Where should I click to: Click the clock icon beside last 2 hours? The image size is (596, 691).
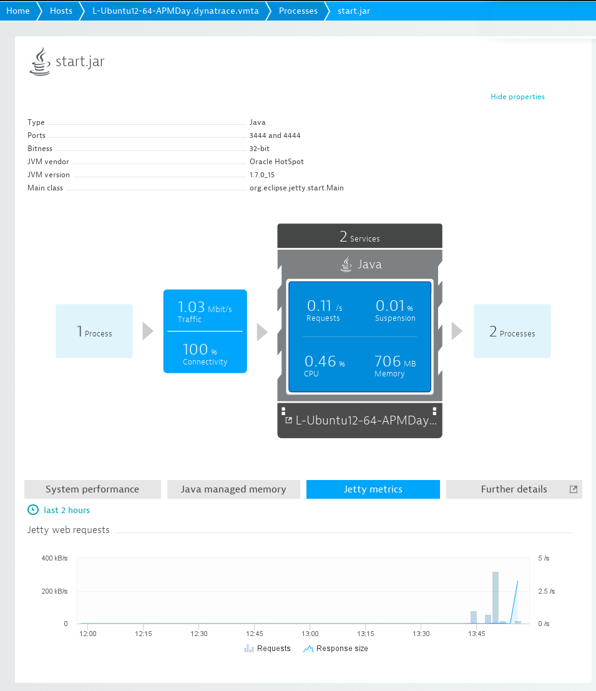(33, 510)
